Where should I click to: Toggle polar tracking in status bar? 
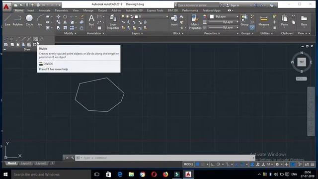click(x=218, y=165)
